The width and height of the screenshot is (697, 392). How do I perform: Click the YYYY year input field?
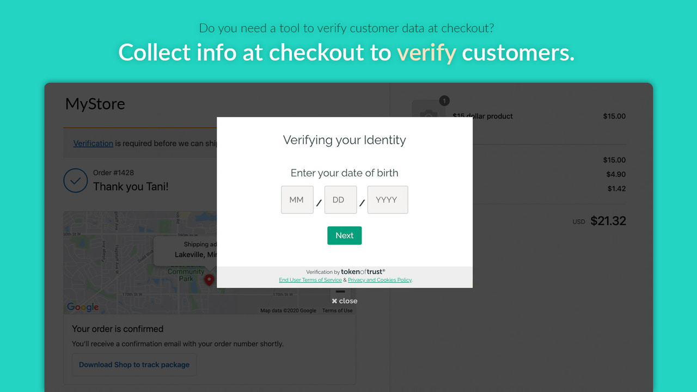(388, 200)
